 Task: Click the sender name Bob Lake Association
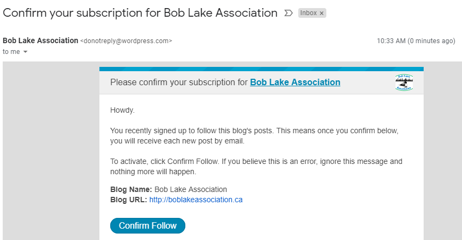(41, 40)
